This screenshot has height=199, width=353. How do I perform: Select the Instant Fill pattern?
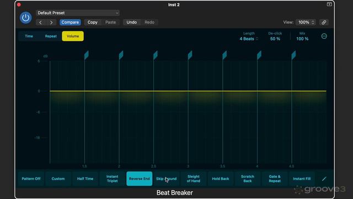pyautogui.click(x=302, y=179)
